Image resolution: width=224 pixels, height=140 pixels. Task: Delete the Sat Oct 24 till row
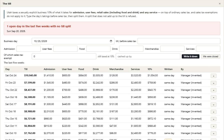point(213,76)
